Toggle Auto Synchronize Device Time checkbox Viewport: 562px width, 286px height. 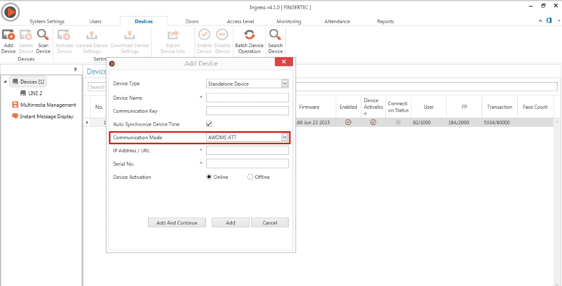coord(209,124)
